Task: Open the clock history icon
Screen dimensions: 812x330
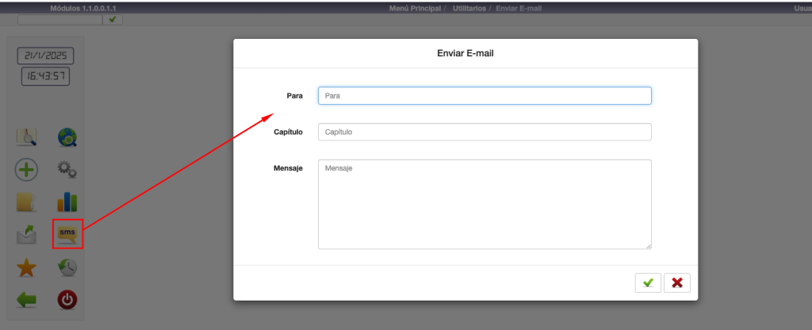Action: (x=67, y=268)
